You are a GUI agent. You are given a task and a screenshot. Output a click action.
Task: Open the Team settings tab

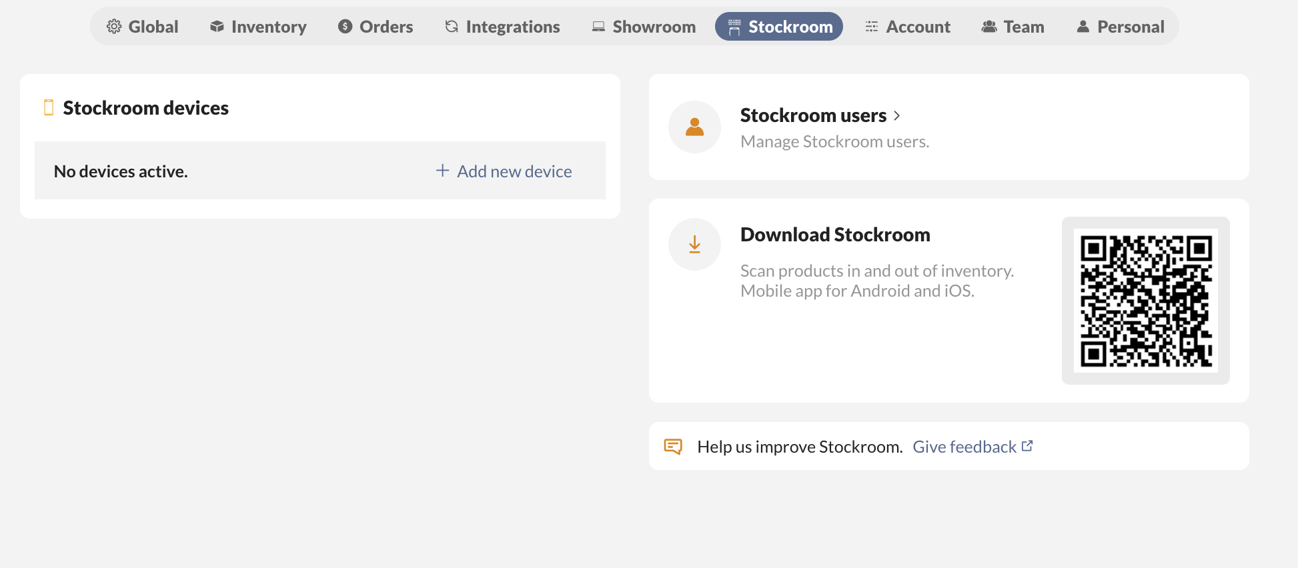pos(1013,26)
